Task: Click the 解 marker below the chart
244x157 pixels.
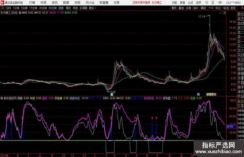Action: tap(112, 94)
